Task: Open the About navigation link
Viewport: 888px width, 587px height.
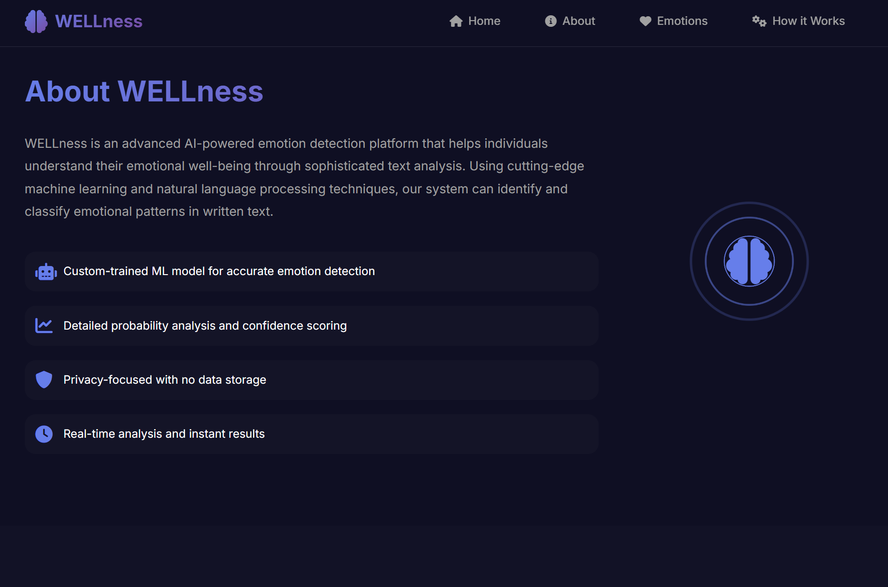Action: pyautogui.click(x=578, y=21)
